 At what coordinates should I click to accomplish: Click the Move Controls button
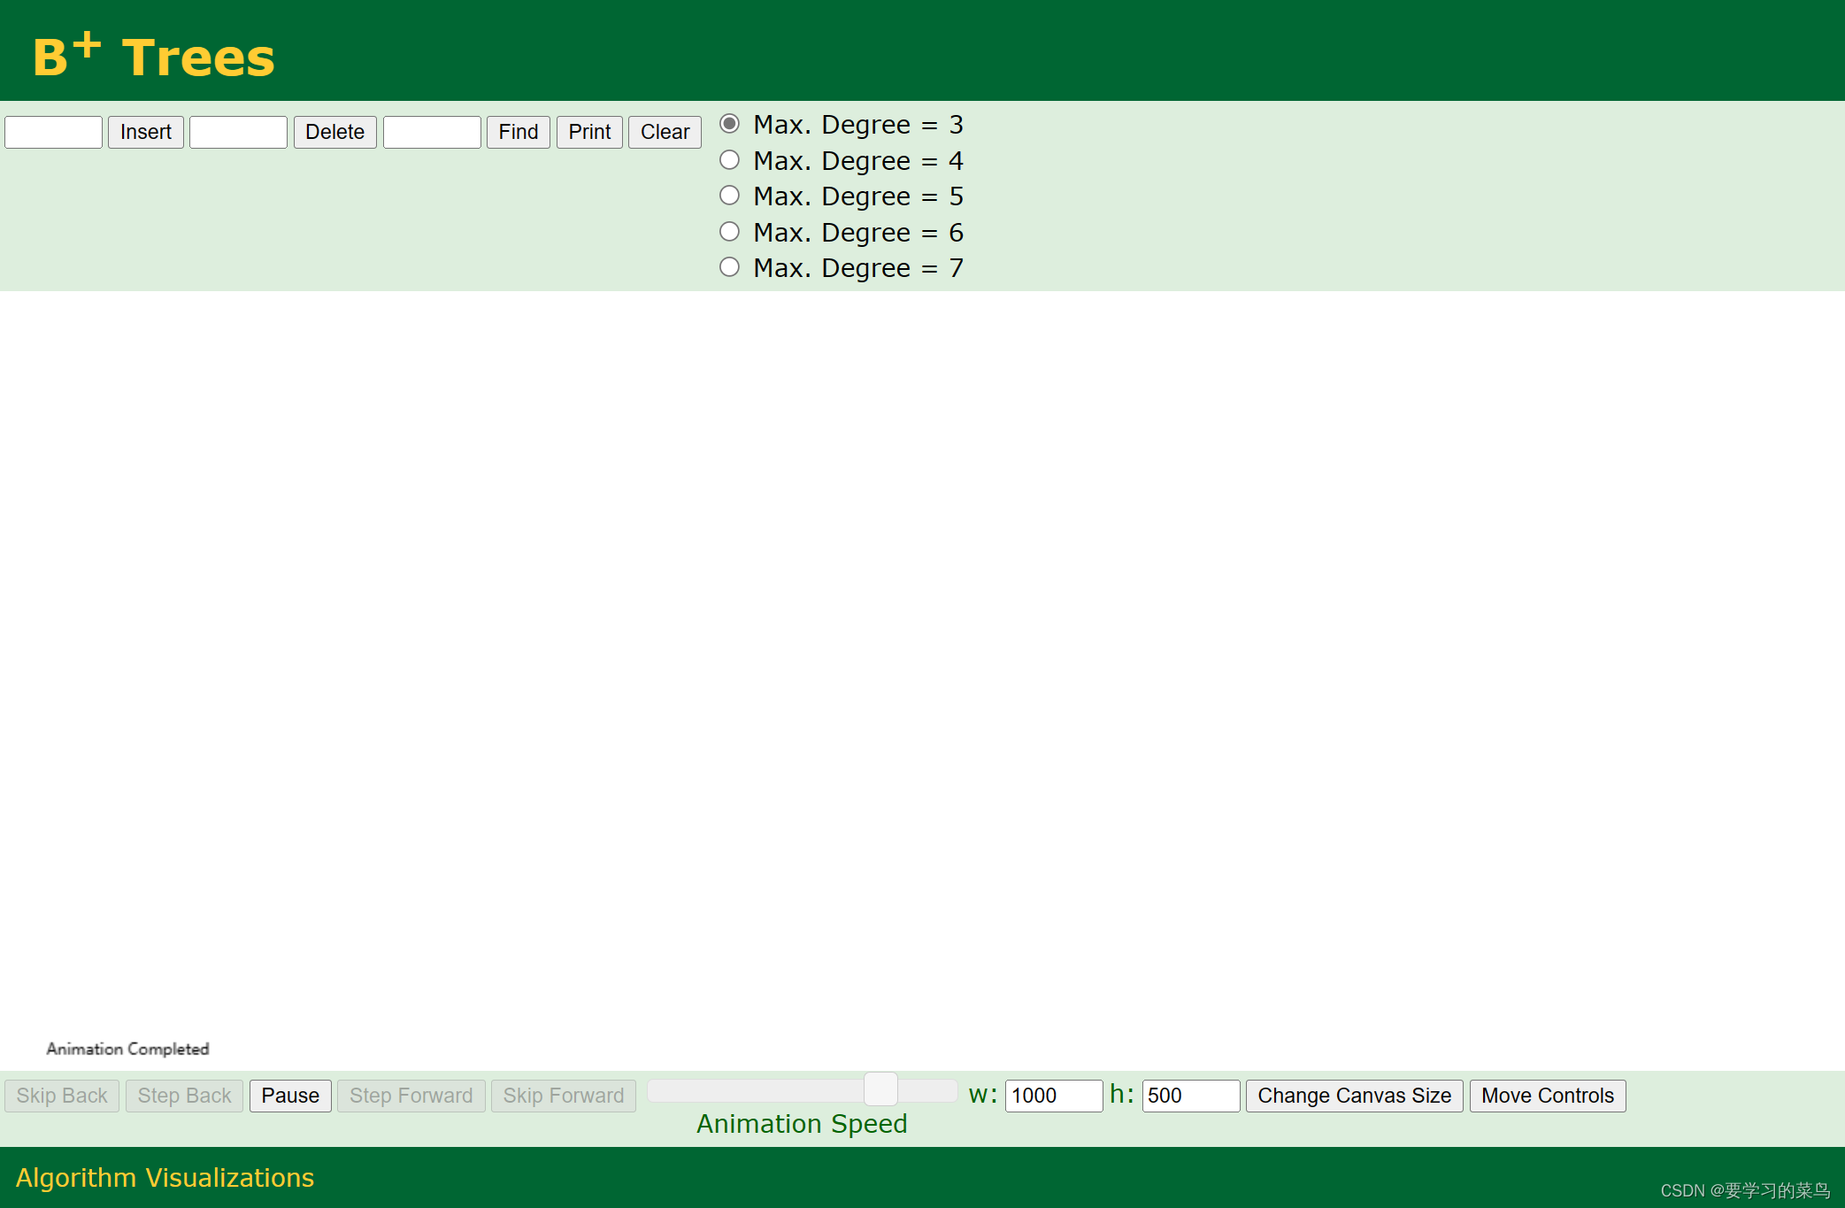click(x=1548, y=1096)
